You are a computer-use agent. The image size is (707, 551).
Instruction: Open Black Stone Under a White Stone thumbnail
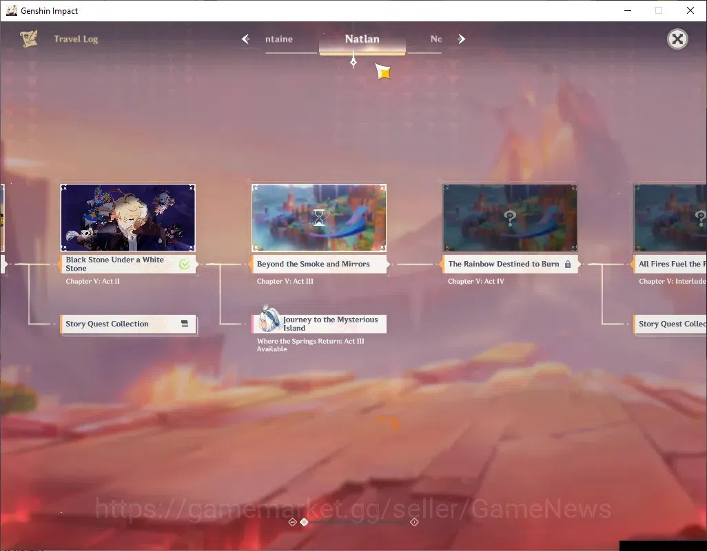128,218
